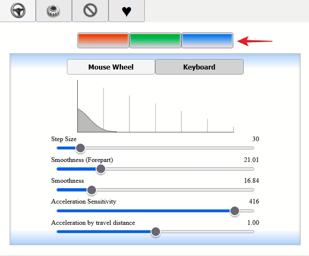Image resolution: width=309 pixels, height=256 pixels.
Task: Select the green profile button
Action: tap(155, 40)
